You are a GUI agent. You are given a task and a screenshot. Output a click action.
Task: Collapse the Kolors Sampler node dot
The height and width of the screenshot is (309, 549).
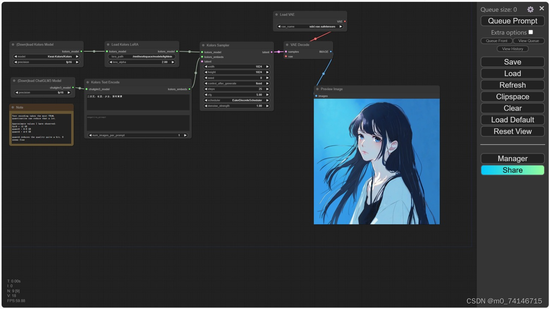[203, 45]
